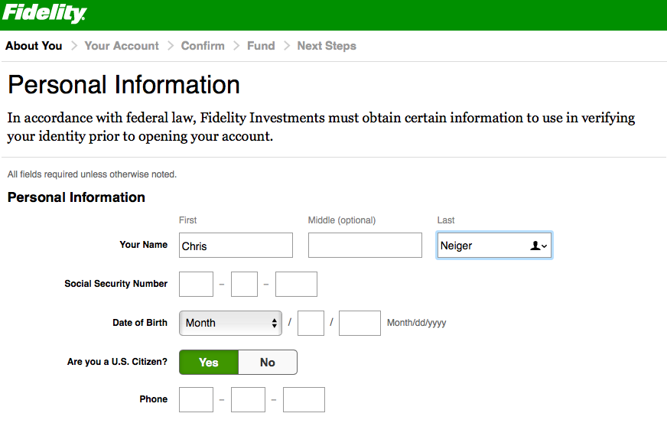This screenshot has height=423, width=667.
Task: Click the Fidelity logo
Action: pos(44,14)
